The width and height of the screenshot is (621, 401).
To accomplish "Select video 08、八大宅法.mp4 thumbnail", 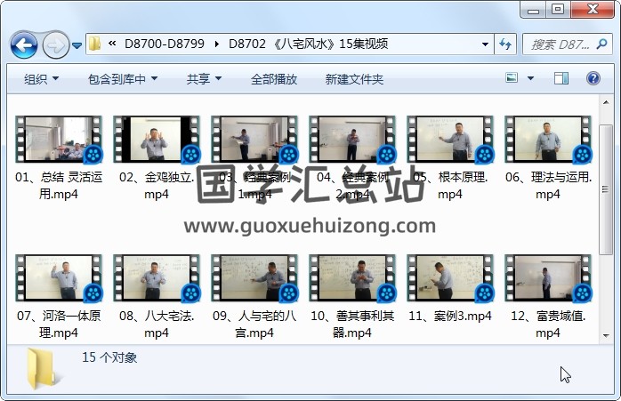I will tap(157, 278).
